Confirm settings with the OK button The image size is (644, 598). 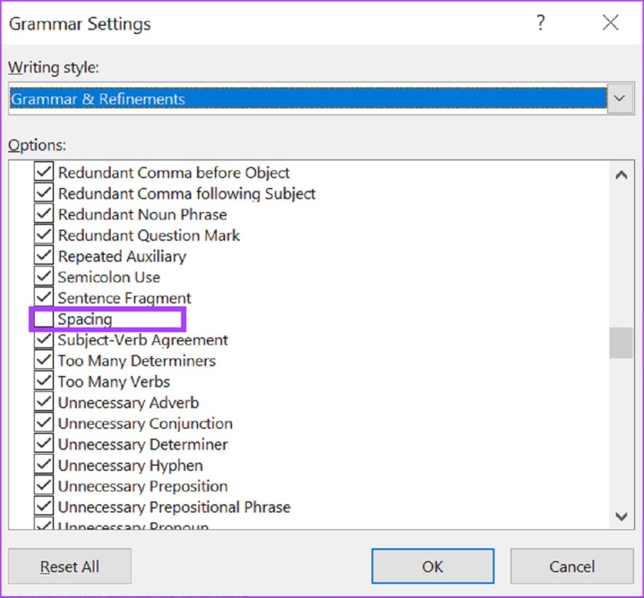433,567
